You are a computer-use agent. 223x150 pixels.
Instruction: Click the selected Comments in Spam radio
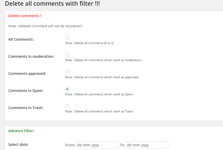click(x=67, y=89)
